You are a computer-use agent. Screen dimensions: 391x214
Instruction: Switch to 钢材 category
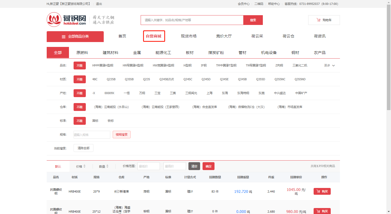tap(295, 53)
